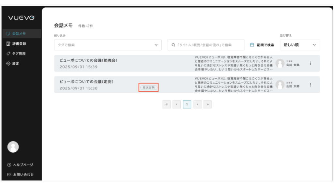Go to the 会話メモ sidebar section
Screen dimensions: 334x188
coord(19,34)
